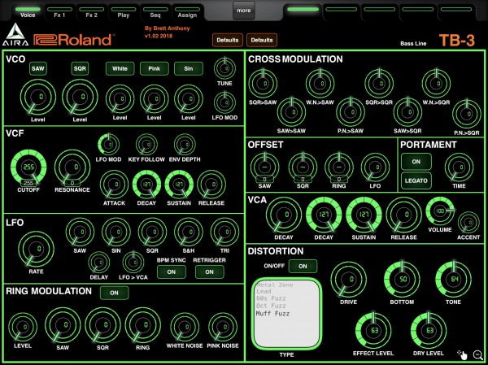Toggle the Pink noise button
This screenshot has width=488, height=365.
pos(155,68)
